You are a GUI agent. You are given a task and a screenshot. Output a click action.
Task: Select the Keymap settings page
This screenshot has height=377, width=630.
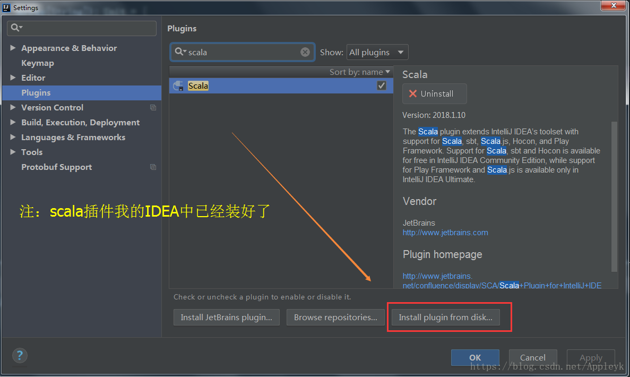(x=37, y=63)
